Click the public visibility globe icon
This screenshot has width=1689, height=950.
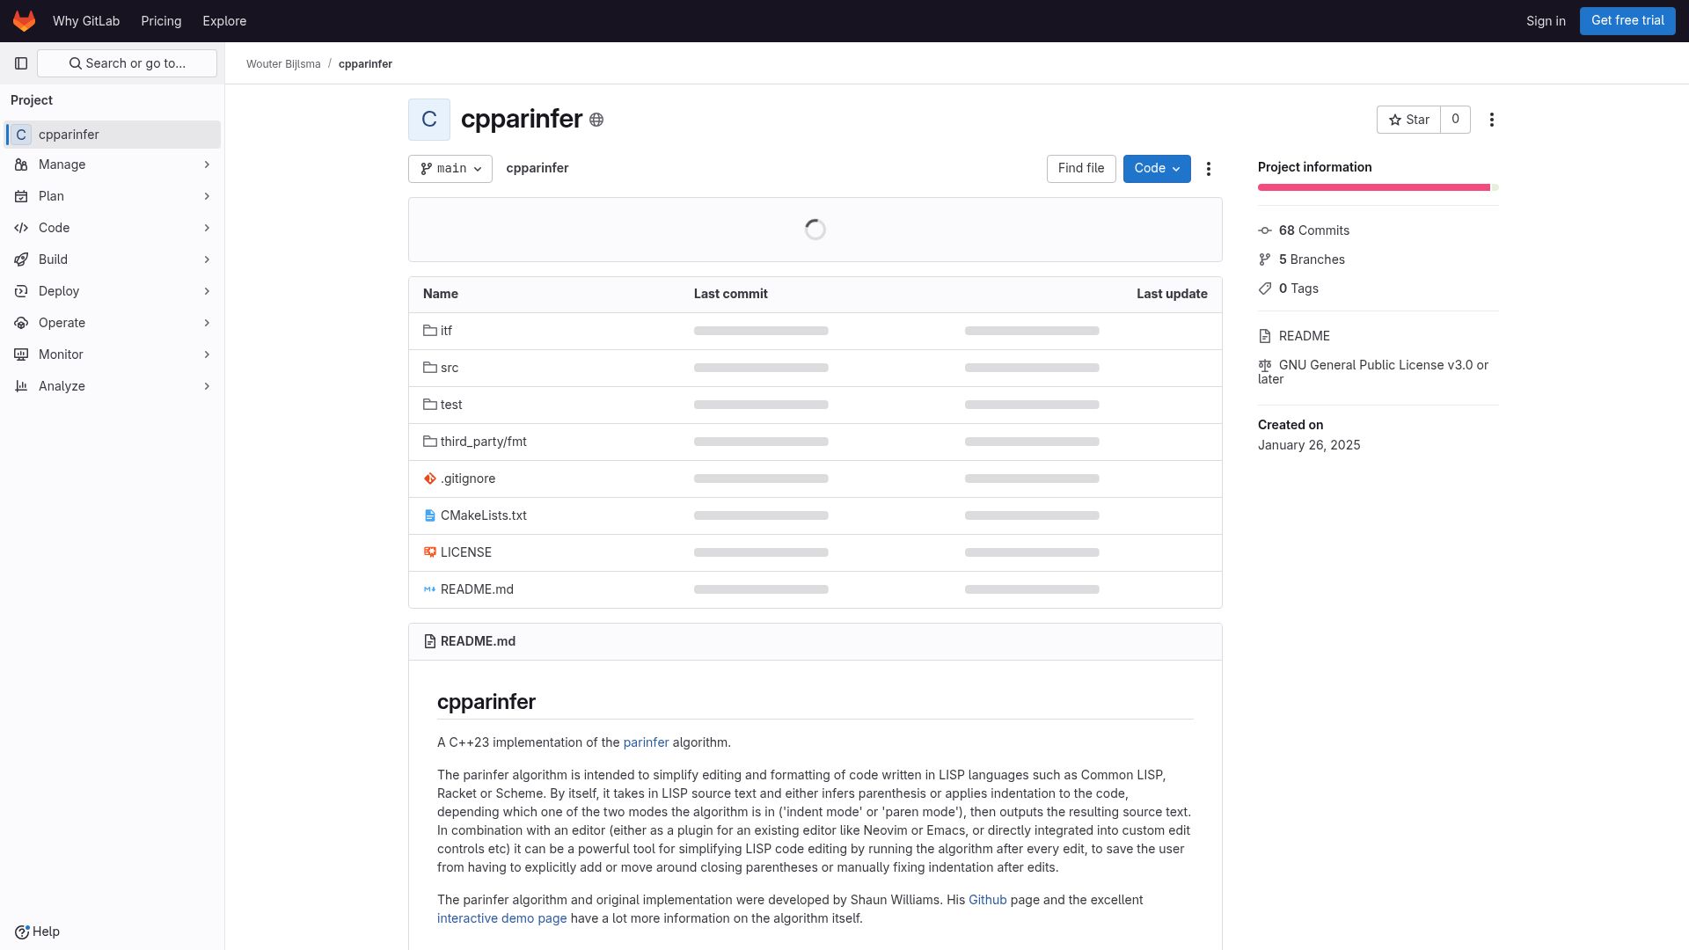pyautogui.click(x=596, y=120)
